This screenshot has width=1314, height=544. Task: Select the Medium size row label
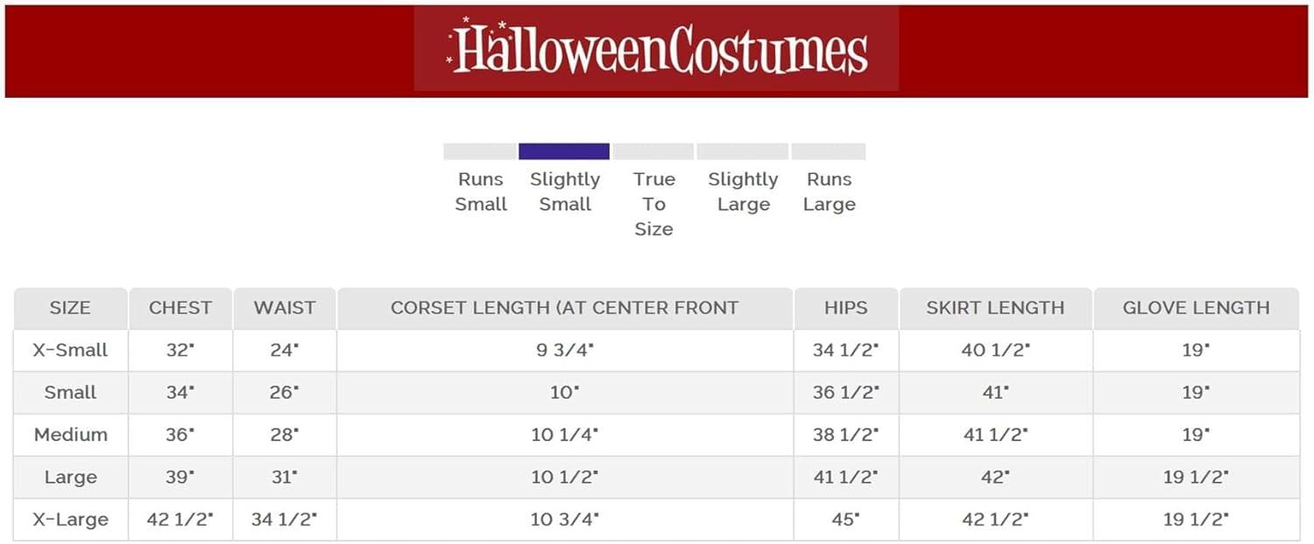click(x=70, y=435)
